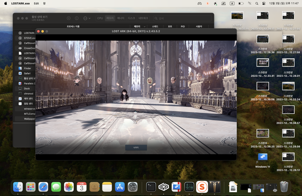
Task: Open the LOSTARK.exe application menu
Action: pyautogui.click(x=20, y=3)
